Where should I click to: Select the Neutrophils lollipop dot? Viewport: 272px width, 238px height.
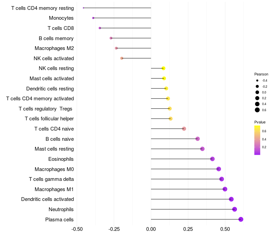coord(235,209)
